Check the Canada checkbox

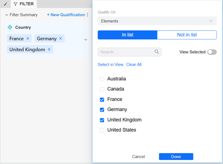[102, 89]
